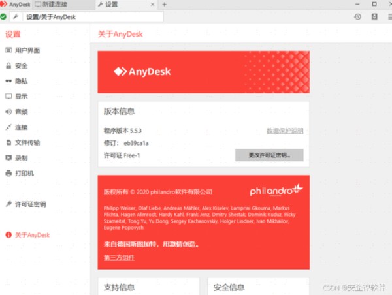This screenshot has width=392, height=295.
Task: Click the wrench icon in address bar
Action: [x=16, y=17]
